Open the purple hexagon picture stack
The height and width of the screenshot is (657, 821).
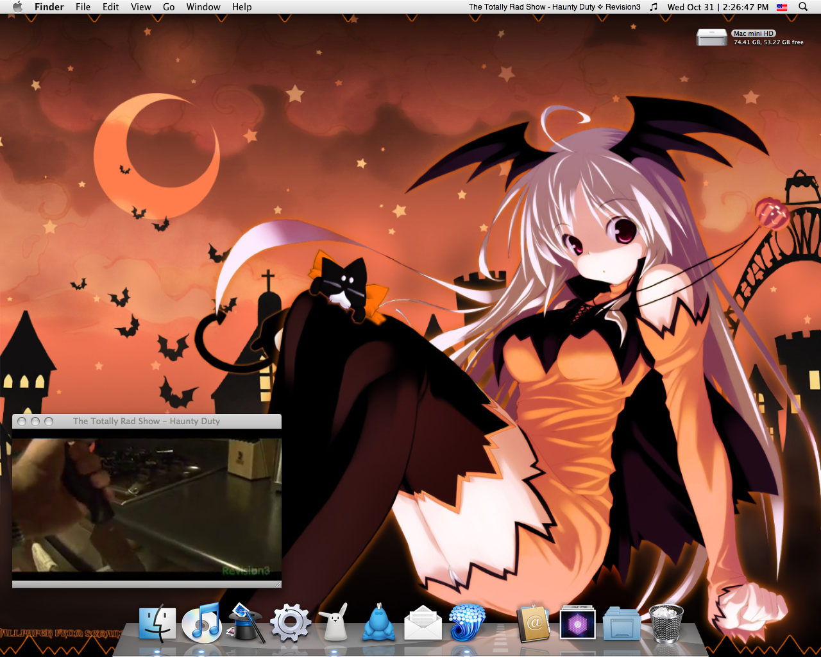[x=578, y=624]
